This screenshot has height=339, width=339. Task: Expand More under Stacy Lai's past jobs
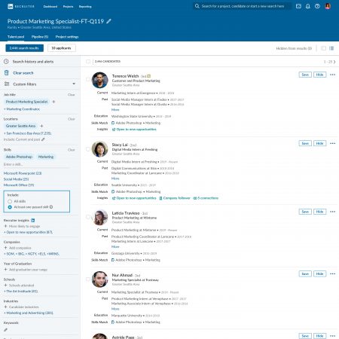point(115,179)
